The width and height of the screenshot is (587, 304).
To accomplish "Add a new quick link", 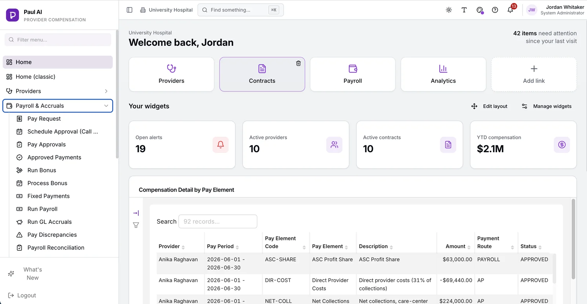I will point(534,74).
